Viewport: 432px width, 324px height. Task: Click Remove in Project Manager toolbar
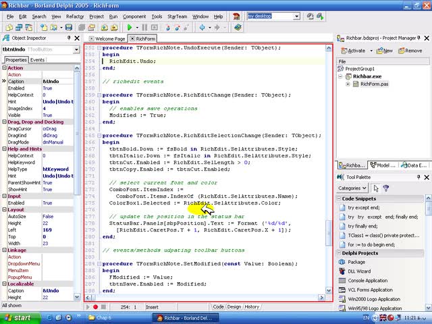(409, 51)
